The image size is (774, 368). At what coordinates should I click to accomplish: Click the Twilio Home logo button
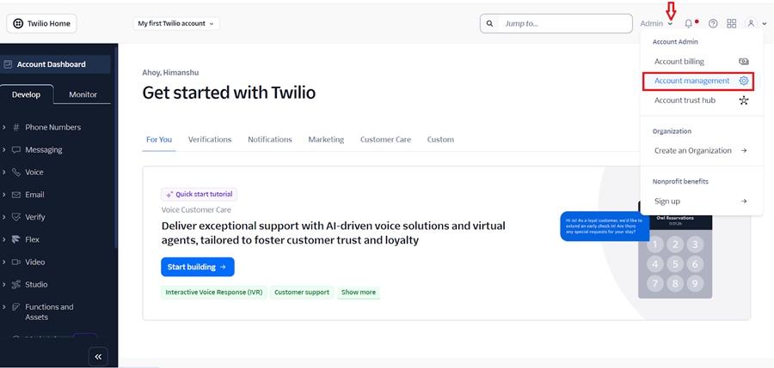coord(40,24)
